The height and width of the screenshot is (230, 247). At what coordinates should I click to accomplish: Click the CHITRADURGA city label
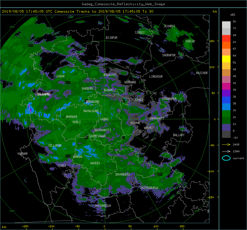pyautogui.click(x=149, y=188)
